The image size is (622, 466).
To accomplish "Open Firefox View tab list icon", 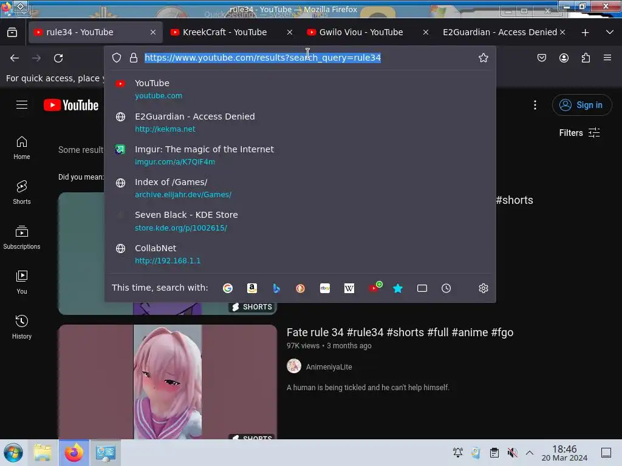I will click(12, 32).
